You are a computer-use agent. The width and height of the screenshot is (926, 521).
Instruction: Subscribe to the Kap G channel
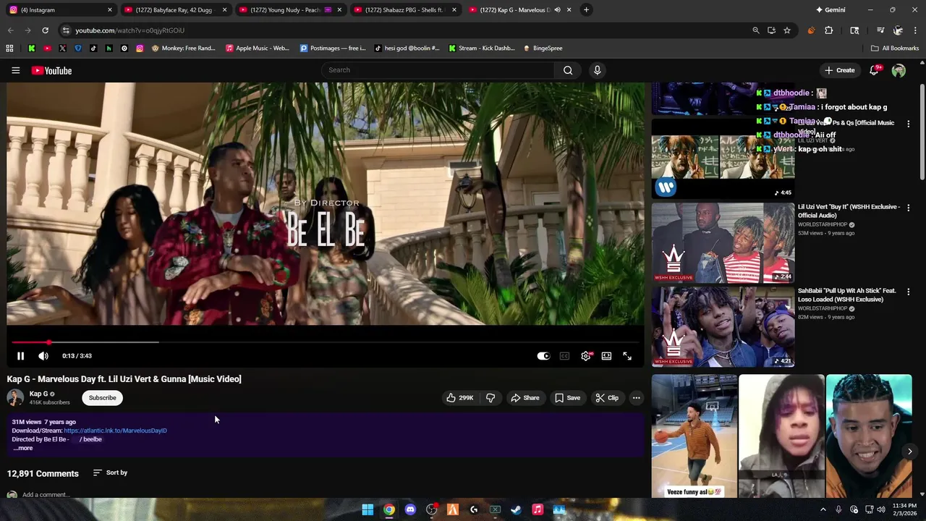[x=102, y=398]
